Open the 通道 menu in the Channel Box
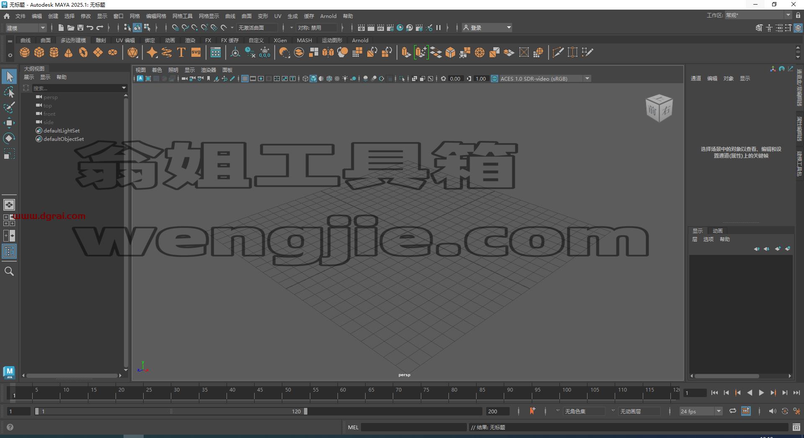The height and width of the screenshot is (438, 804). click(696, 79)
